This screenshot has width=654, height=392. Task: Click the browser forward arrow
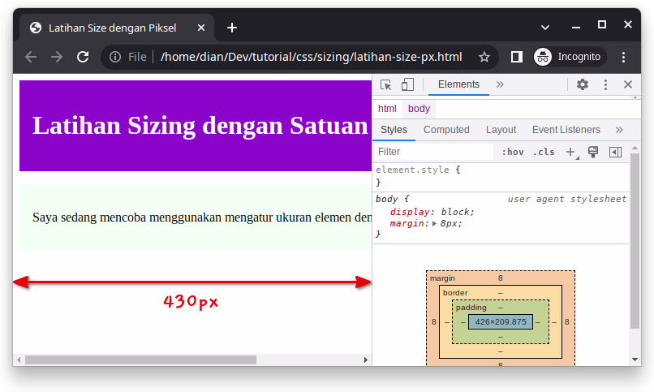[x=57, y=57]
